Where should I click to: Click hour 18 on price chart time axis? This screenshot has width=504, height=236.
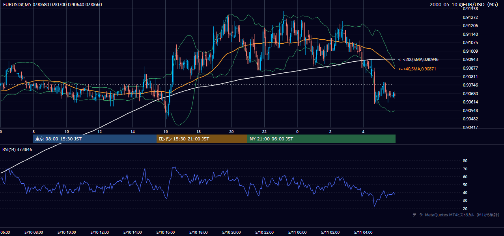click(198, 131)
